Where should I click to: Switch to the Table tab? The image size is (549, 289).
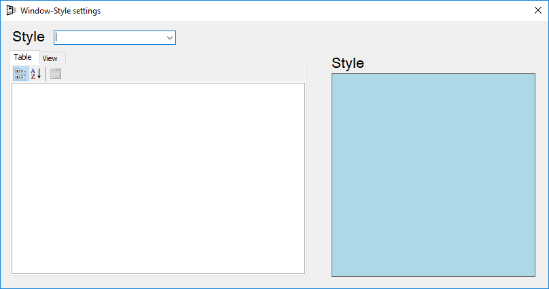pos(23,57)
